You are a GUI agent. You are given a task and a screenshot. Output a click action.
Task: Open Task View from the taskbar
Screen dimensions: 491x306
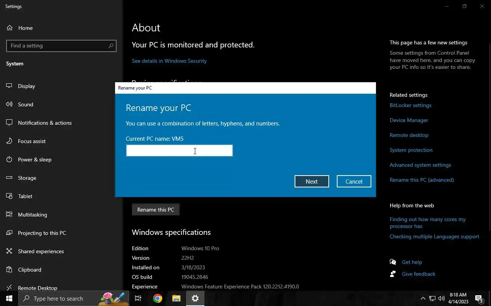(x=138, y=298)
